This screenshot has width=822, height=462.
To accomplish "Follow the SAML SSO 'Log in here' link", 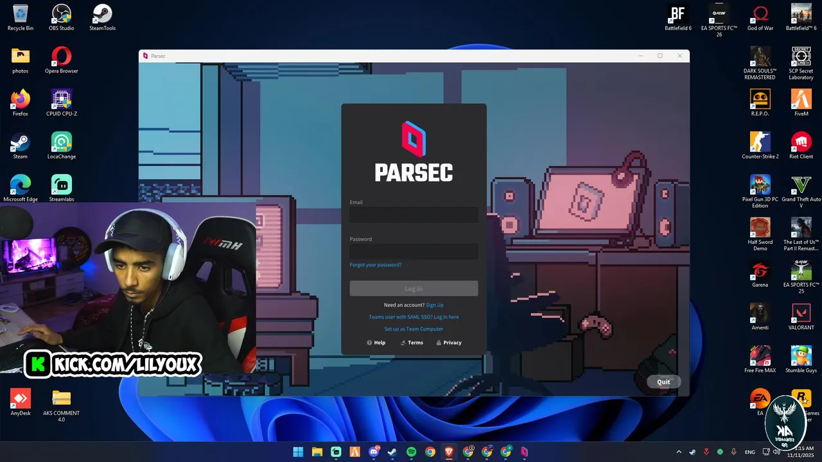I will [x=446, y=317].
